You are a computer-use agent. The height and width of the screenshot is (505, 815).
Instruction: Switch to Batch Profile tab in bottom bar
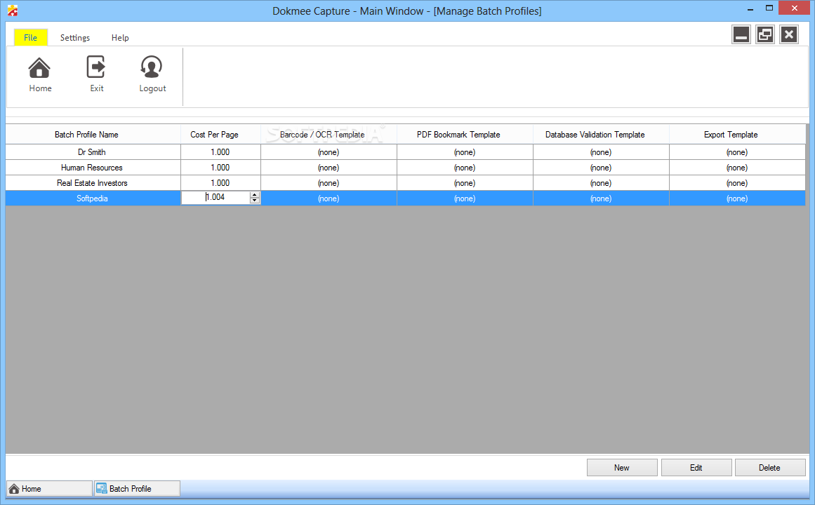[137, 488]
